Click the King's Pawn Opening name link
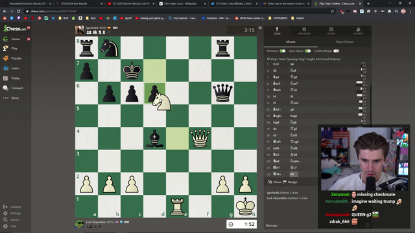The width and height of the screenshot is (415, 233). (x=305, y=59)
